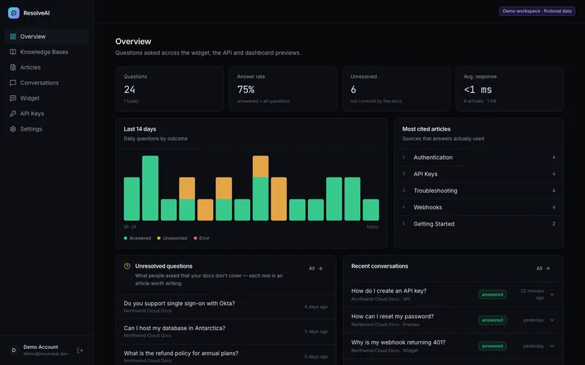Screen dimensions: 585x365
Task: Click the answered badge on reset password conversation
Action: pos(492,320)
